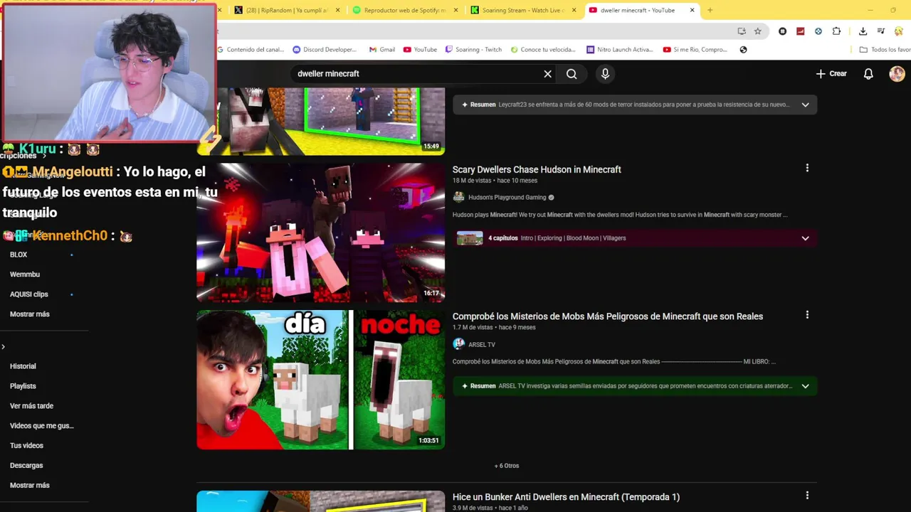Viewport: 911px width, 512px height.
Task: Click the blue circular extension icon
Action: point(818,31)
